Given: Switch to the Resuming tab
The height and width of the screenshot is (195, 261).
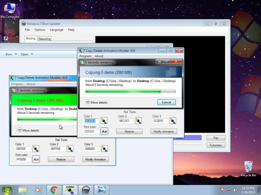Looking at the screenshot, I should [44, 39].
